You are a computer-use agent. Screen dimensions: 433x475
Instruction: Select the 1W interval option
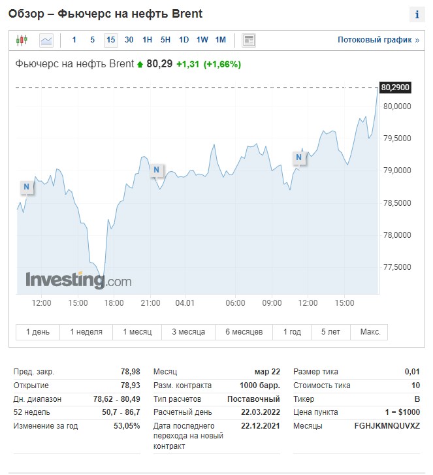[x=202, y=41]
